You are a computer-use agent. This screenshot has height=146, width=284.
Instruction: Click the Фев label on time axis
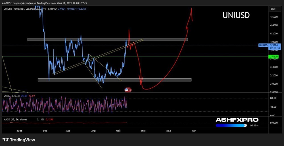pyautogui.click(x=45, y=131)
